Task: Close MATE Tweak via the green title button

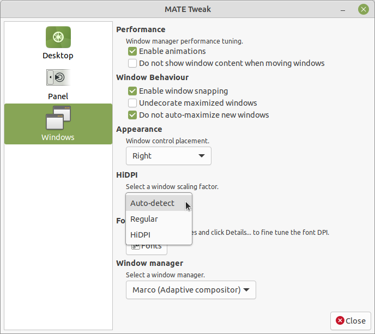Action: point(363,9)
